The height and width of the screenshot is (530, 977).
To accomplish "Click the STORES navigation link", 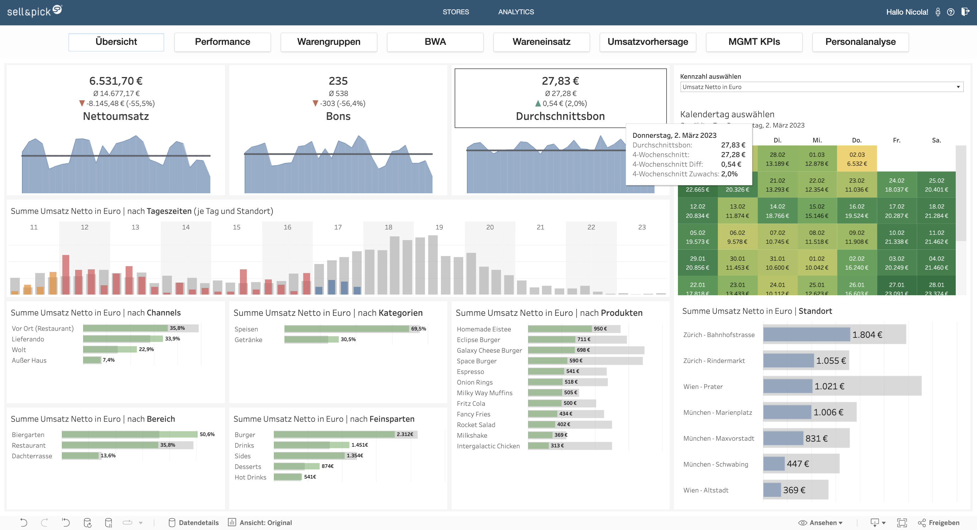I will click(456, 12).
